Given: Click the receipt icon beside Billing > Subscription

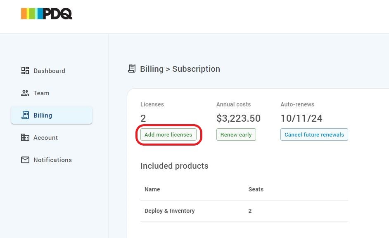Looking at the screenshot, I should (132, 68).
